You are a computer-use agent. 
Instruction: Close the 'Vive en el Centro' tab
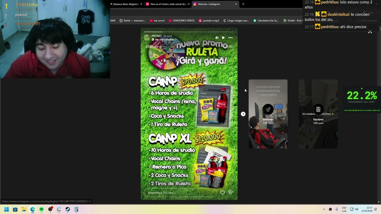[188, 4]
